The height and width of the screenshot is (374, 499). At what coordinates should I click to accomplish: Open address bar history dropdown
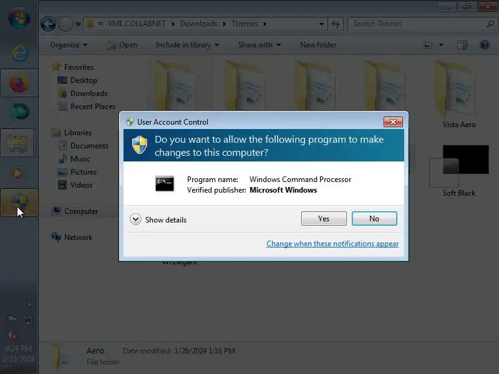tap(321, 24)
